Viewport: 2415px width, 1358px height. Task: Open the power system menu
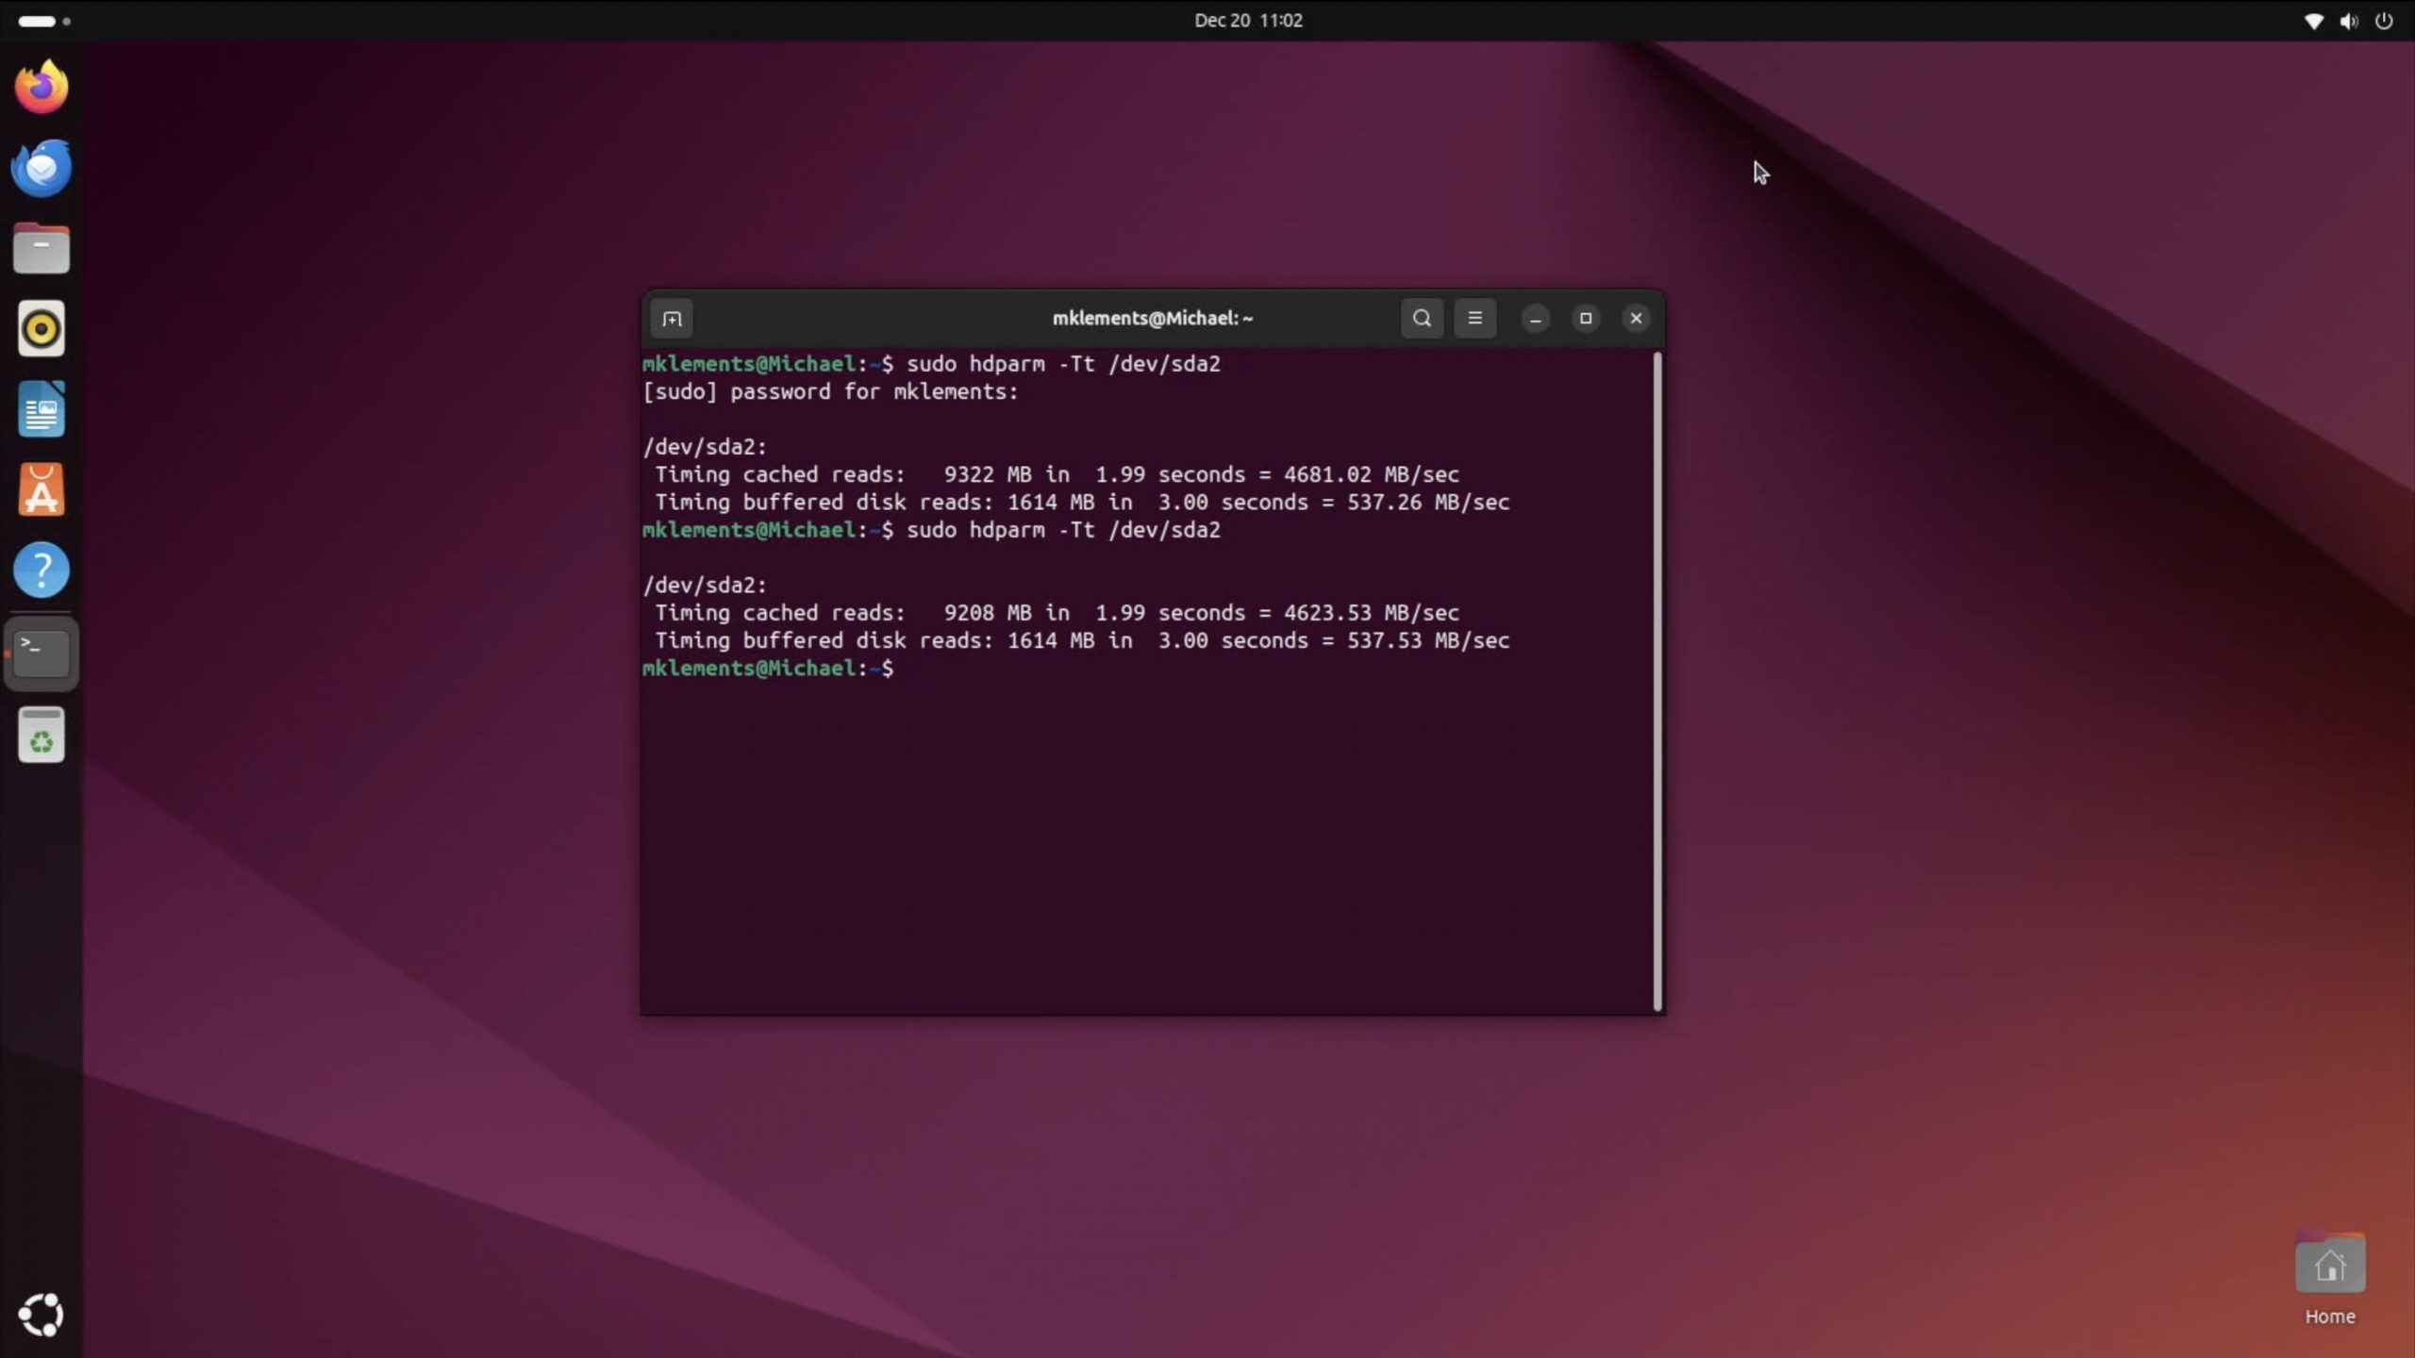[2384, 21]
